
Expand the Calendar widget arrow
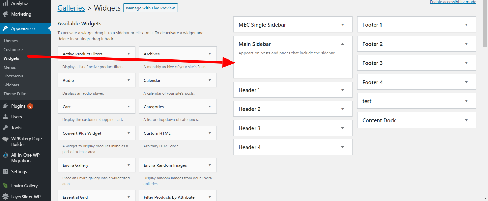point(210,80)
